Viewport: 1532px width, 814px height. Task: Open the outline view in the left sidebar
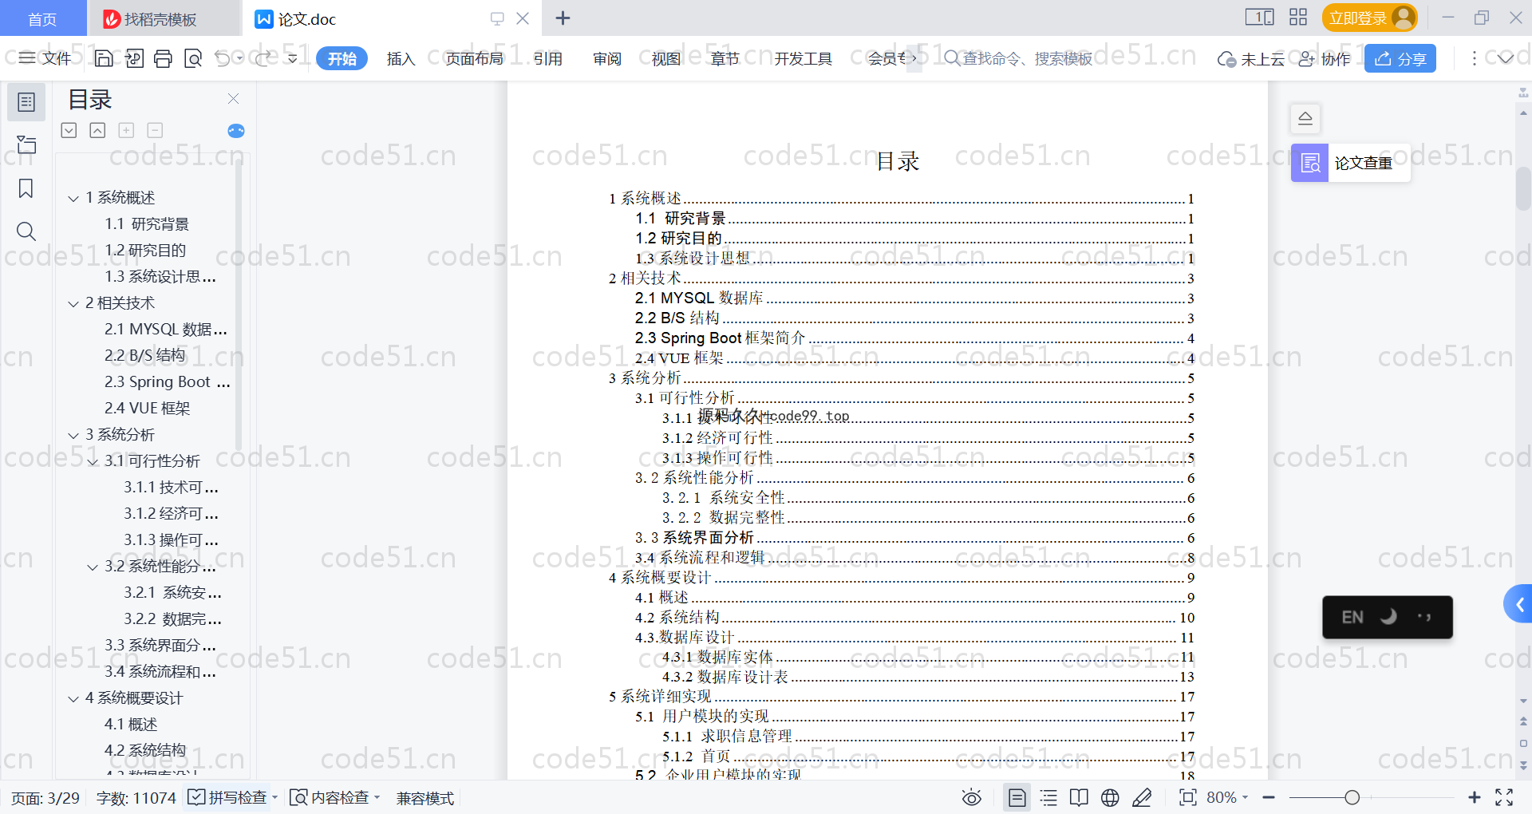(x=26, y=102)
